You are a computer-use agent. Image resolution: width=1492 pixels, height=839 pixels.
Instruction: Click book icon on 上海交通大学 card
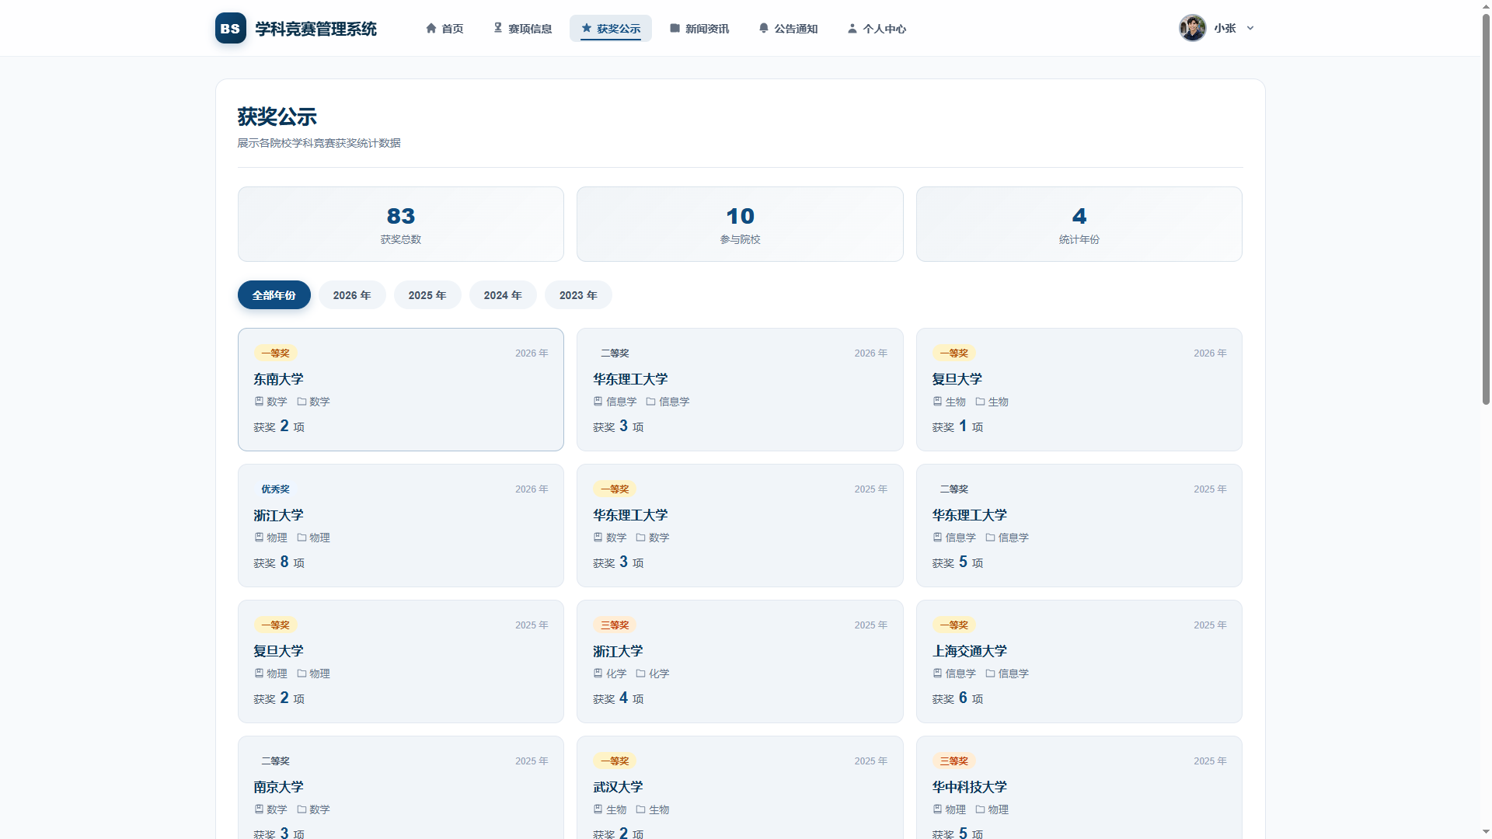937,674
